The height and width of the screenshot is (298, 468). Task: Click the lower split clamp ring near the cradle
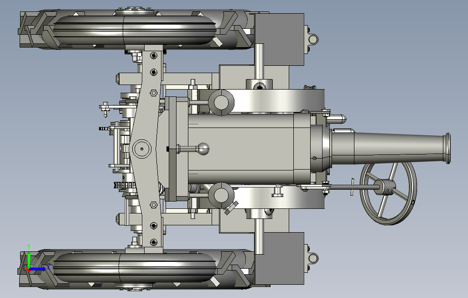(221, 195)
